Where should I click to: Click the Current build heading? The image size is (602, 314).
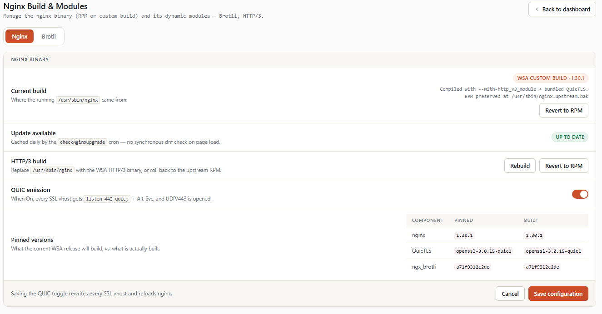29,91
